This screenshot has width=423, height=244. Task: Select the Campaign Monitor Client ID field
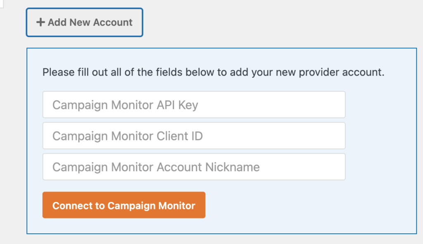(x=194, y=135)
